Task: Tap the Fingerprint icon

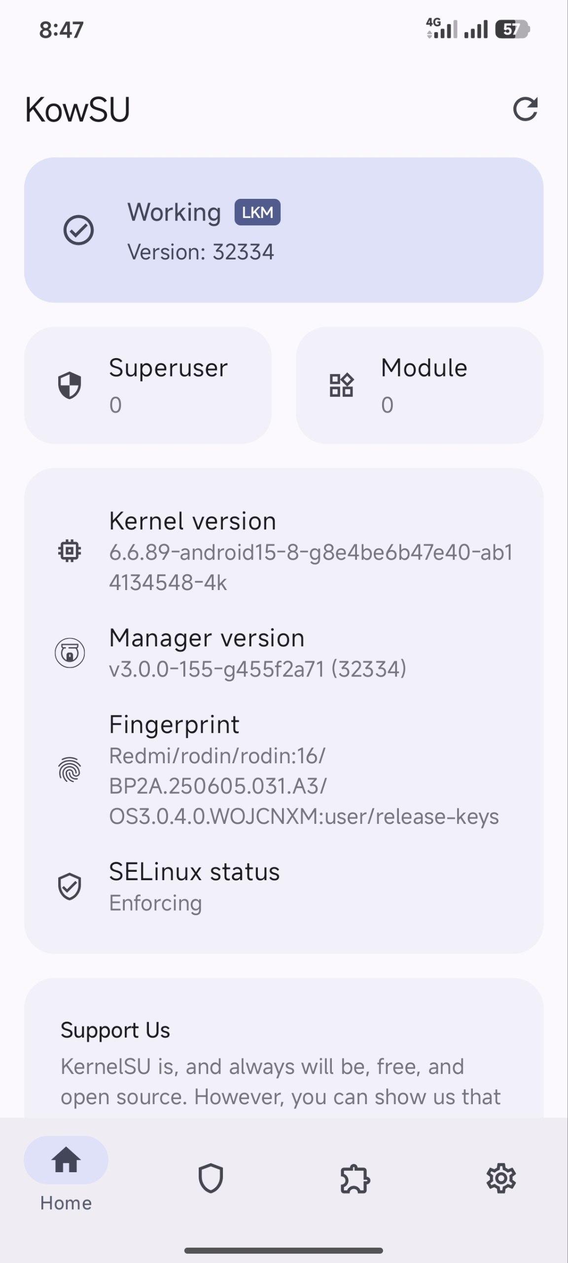Action: click(x=70, y=770)
